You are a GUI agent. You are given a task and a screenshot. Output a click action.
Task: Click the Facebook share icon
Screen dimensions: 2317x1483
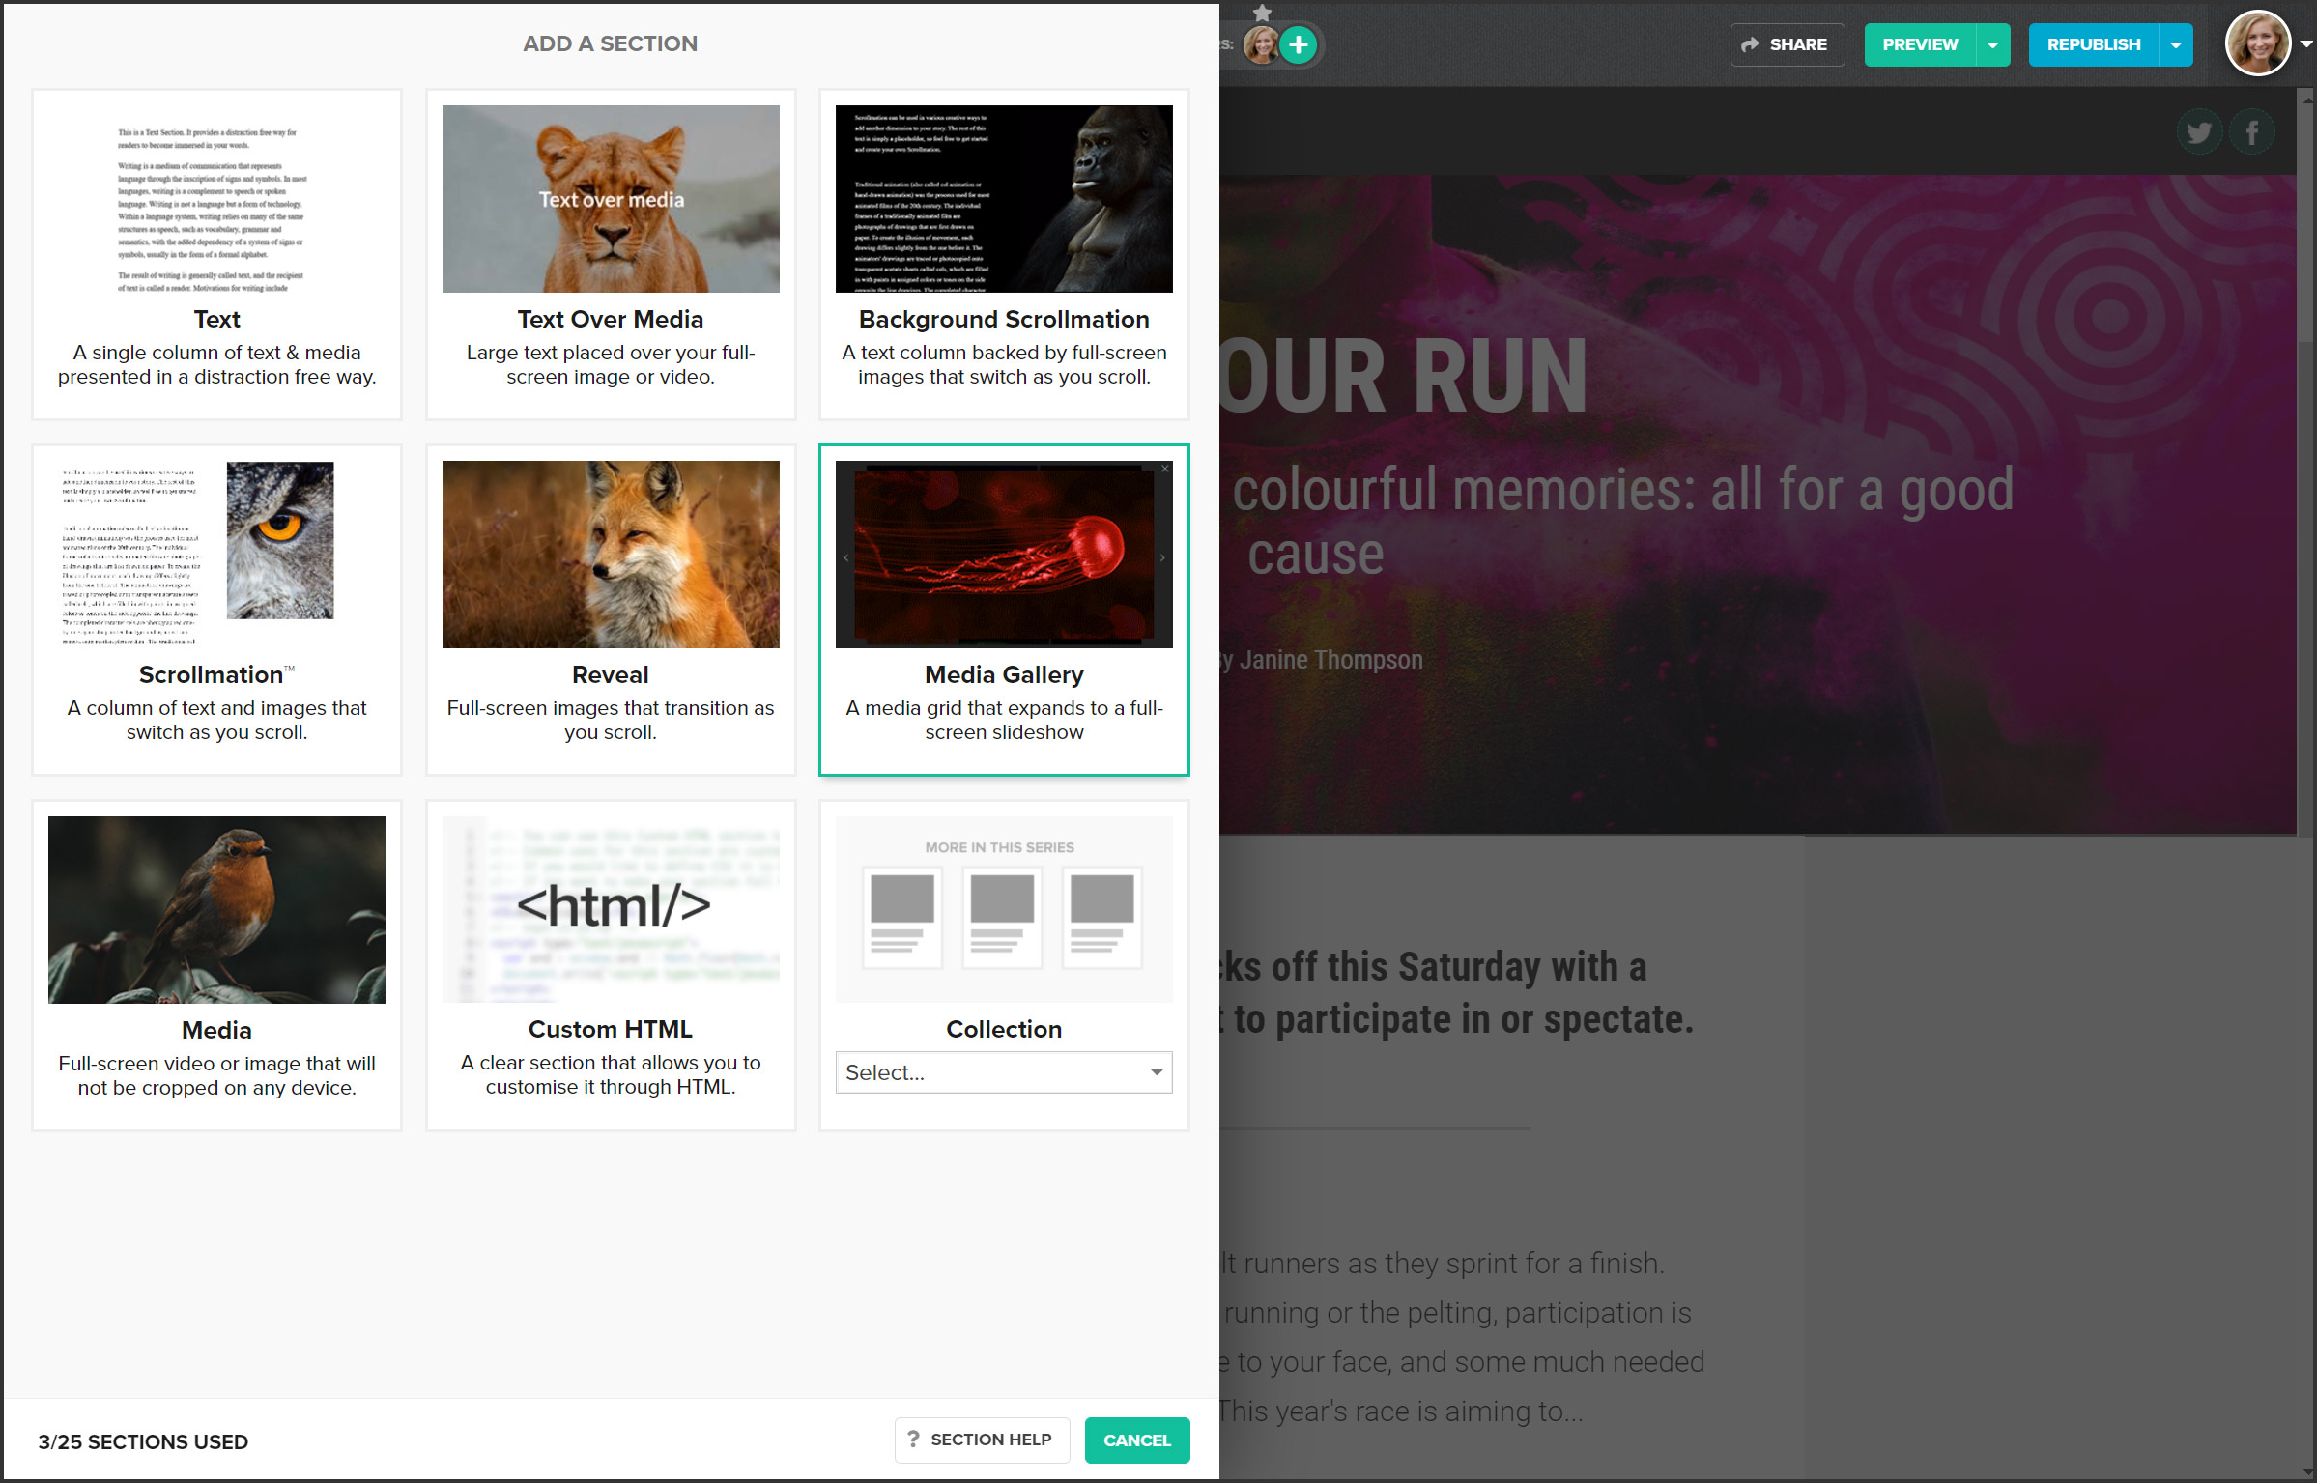2251,132
